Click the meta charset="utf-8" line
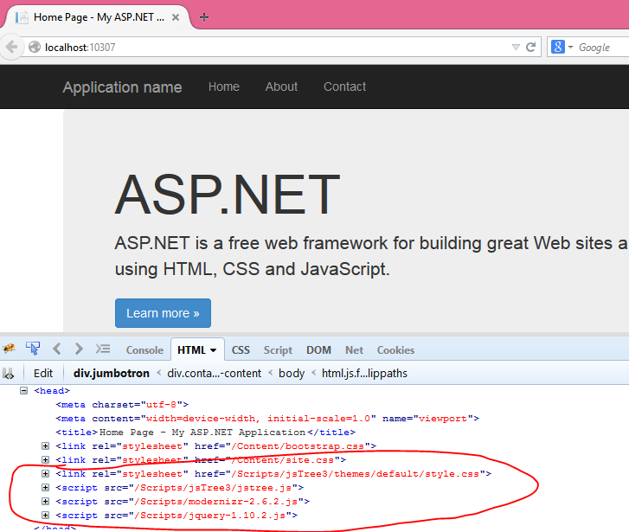Screen dimensions: 629x532 point(122,405)
